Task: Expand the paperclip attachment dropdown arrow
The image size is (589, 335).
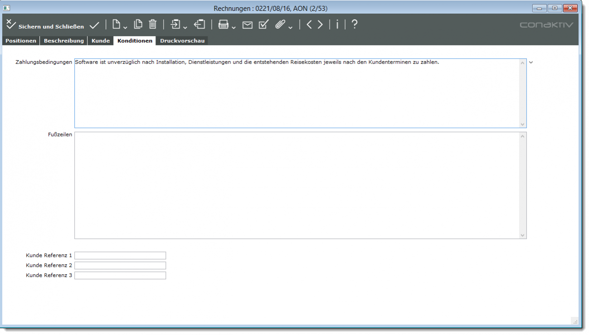Action: point(291,28)
